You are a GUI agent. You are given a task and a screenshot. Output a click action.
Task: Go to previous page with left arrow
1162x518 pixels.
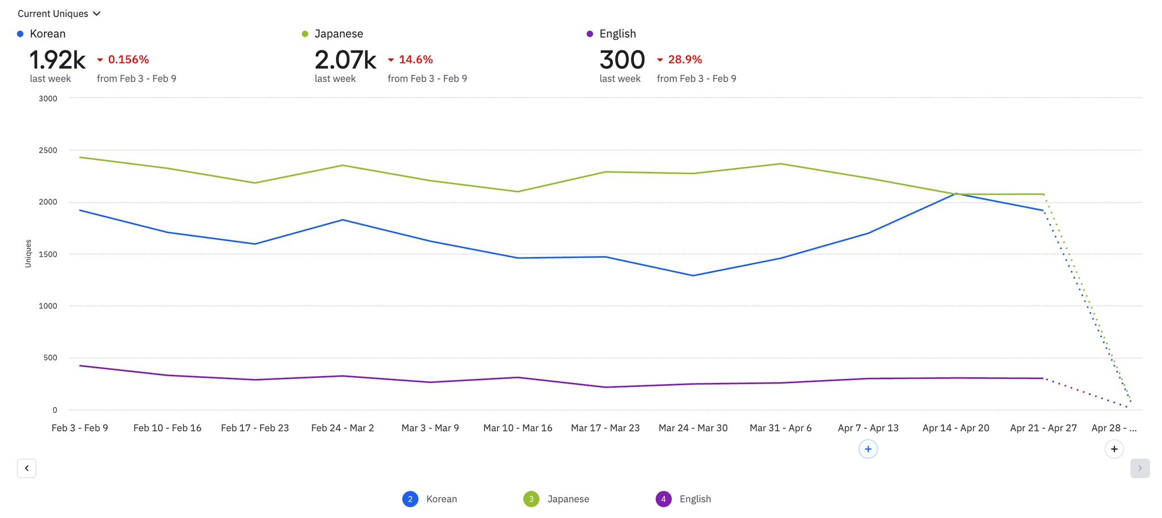click(x=27, y=469)
